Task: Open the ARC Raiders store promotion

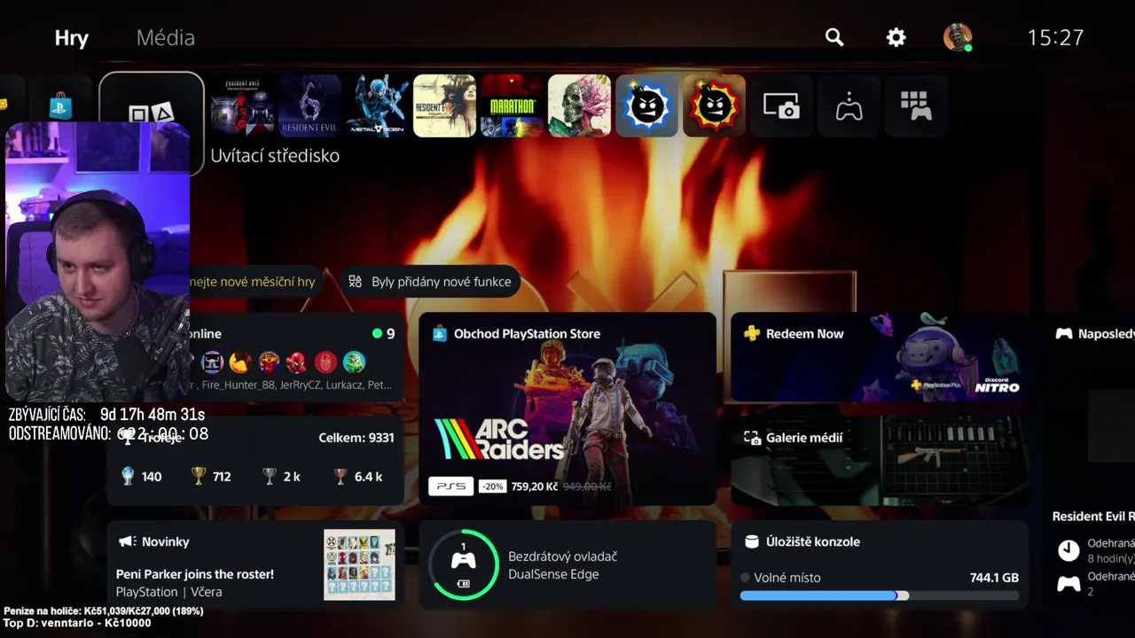Action: pyautogui.click(x=567, y=409)
